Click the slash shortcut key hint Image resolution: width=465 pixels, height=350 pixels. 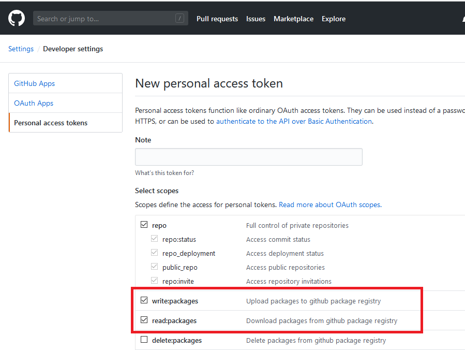click(x=179, y=19)
